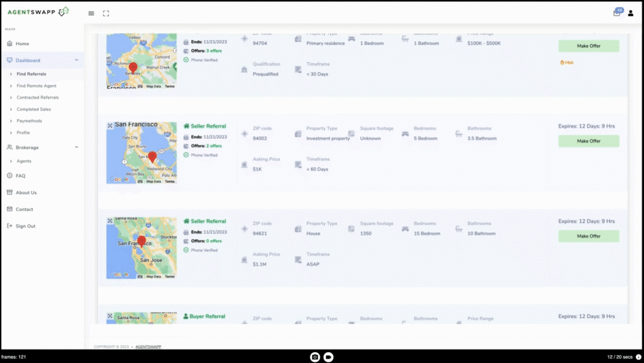Collapse the Dashboard menu section
The height and width of the screenshot is (363, 644).
(x=76, y=60)
